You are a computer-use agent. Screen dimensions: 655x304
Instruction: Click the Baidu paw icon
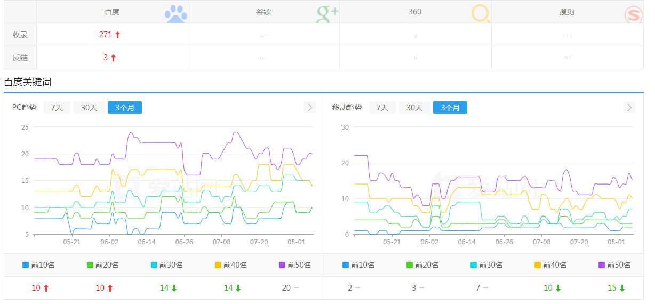coord(175,14)
